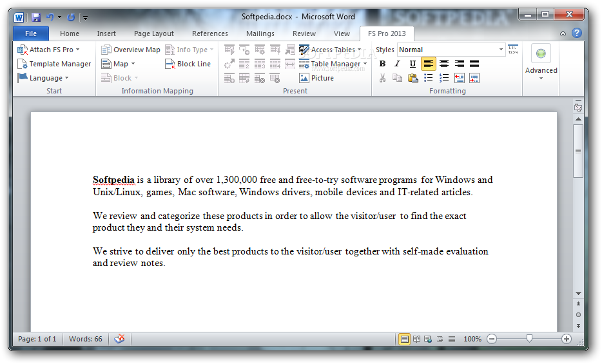Open Microsoft Word Help question mark
The width and height of the screenshot is (602, 364).
577,33
